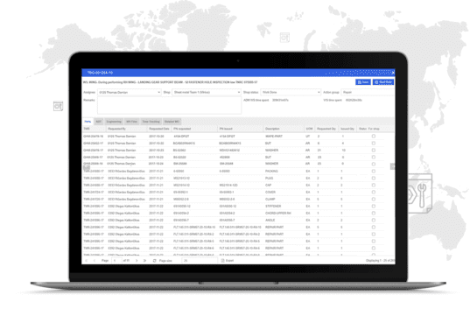Click the Save button icon
This screenshot has height=330, width=470.
pos(360,82)
